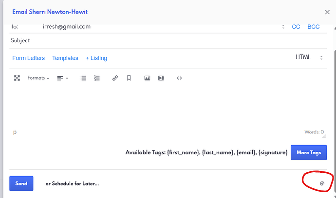Open the Formats dropdown
Viewport: 336px width, 198px height.
click(x=38, y=78)
